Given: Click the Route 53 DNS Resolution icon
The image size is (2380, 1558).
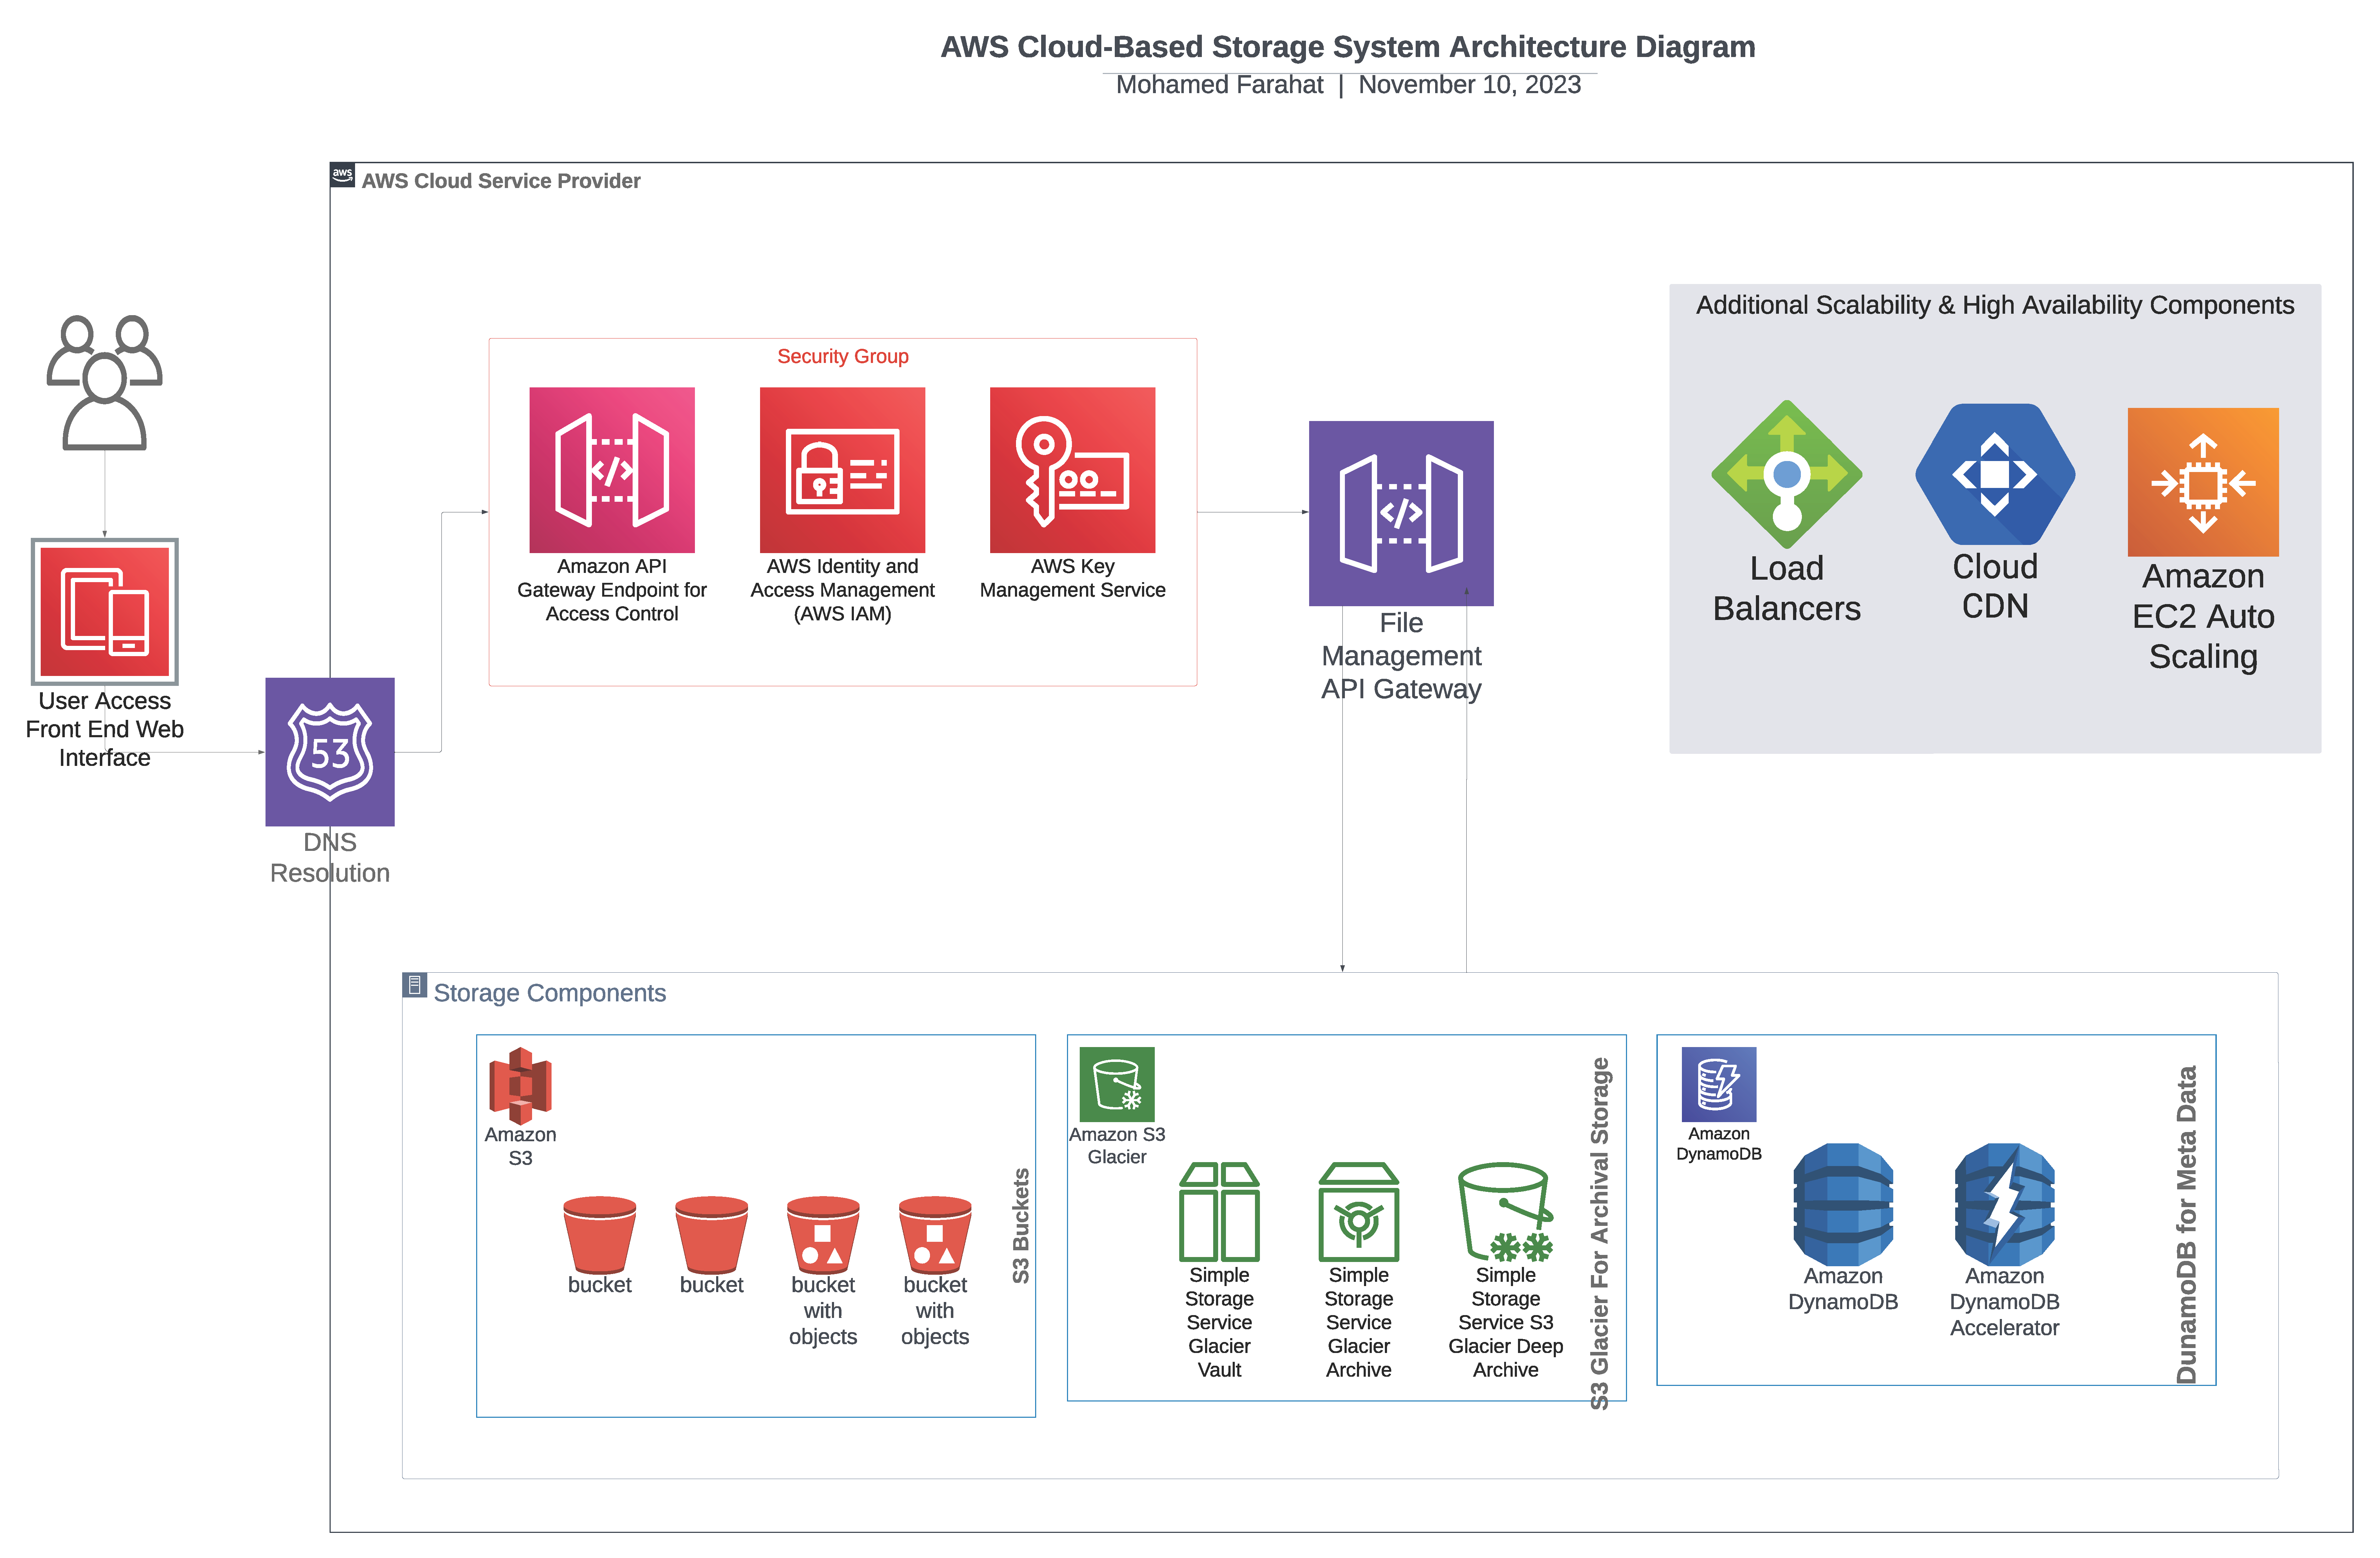Looking at the screenshot, I should pos(330,752).
